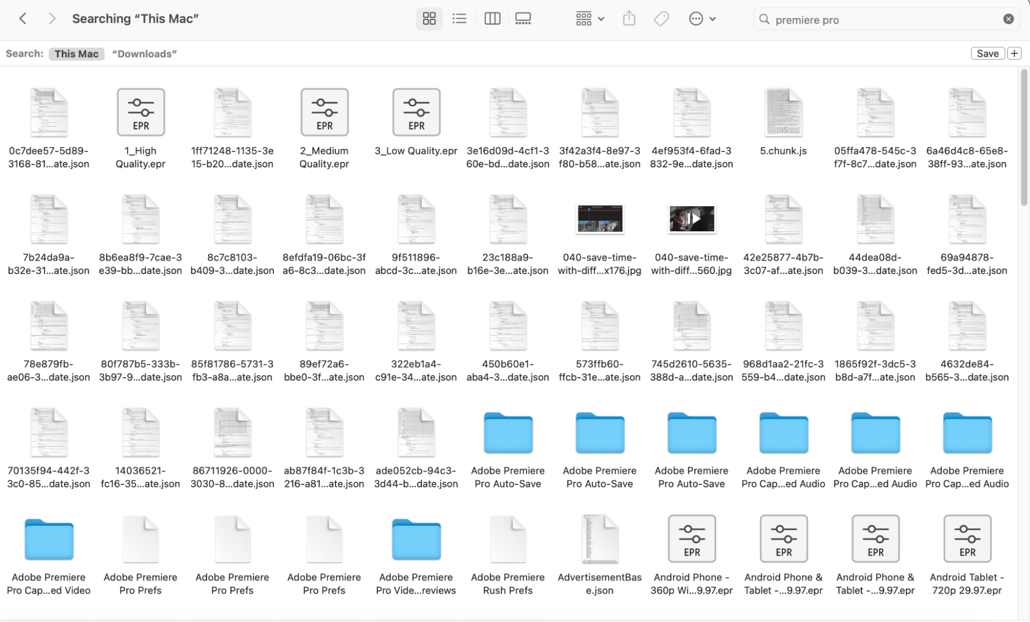Select AdvertisementBase.json file
Image resolution: width=1030 pixels, height=622 pixels.
click(x=600, y=539)
